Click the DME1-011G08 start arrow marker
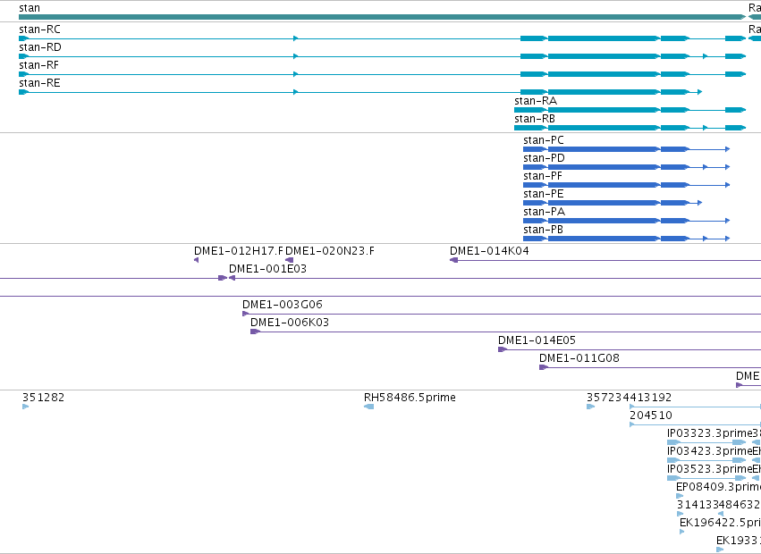Viewport: 761px width, 554px height. tap(544, 368)
